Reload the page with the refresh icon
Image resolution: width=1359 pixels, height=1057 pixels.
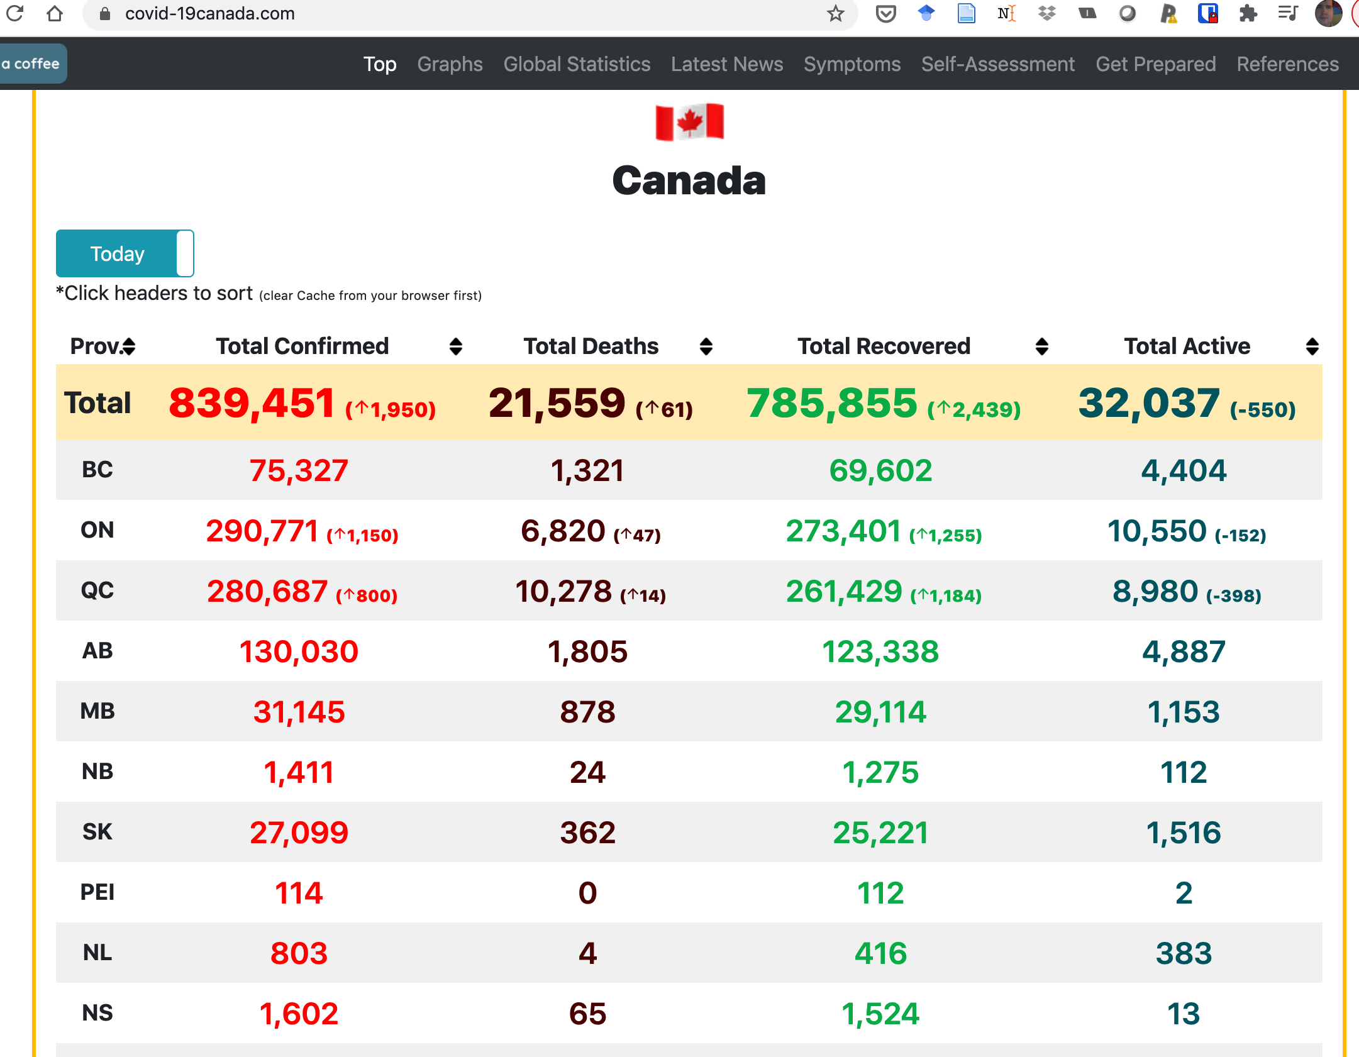[14, 13]
